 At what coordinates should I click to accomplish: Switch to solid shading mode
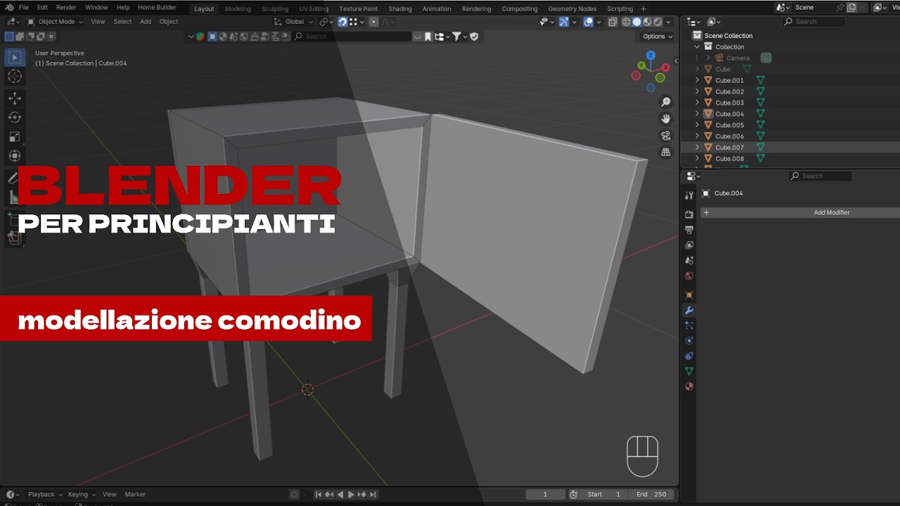pos(637,22)
